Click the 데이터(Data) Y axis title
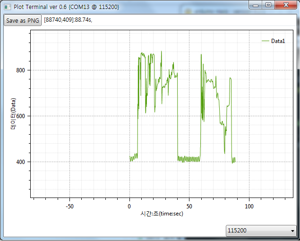Image resolution: width=300 pixels, height=241 pixels. 13,114
